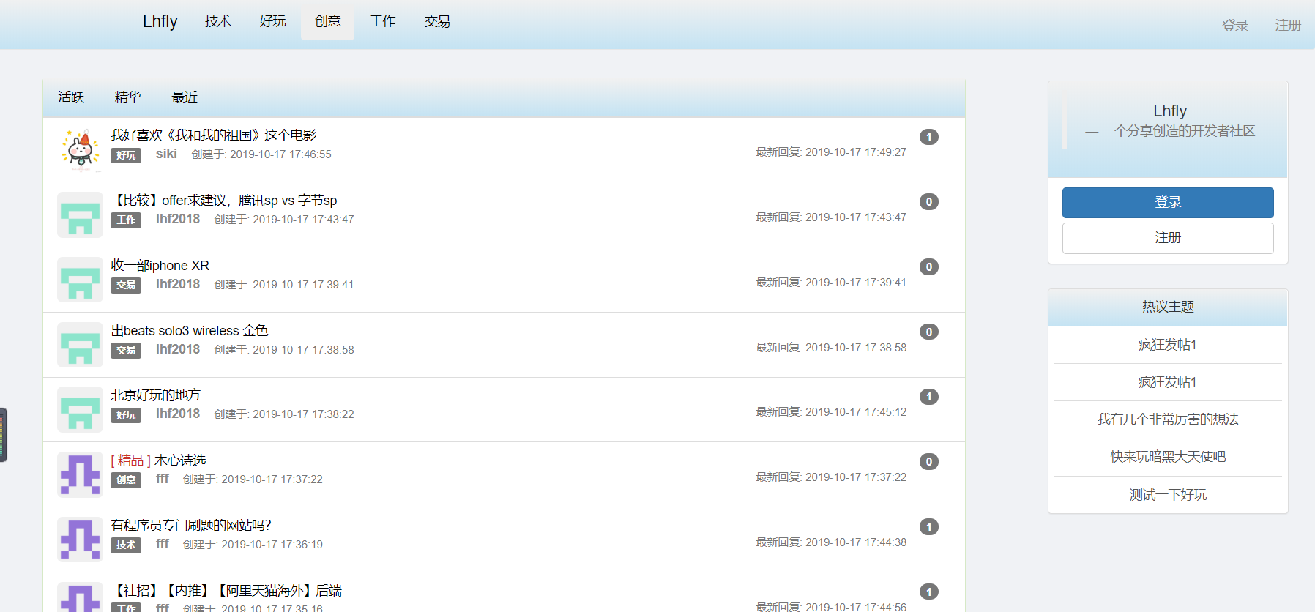Click reply count badge on offer求建议 post

(929, 202)
